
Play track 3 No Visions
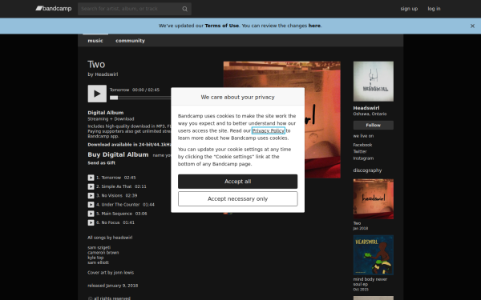pyautogui.click(x=91, y=196)
